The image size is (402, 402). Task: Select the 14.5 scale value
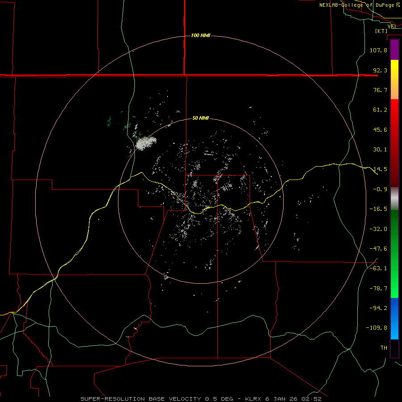coord(380,169)
